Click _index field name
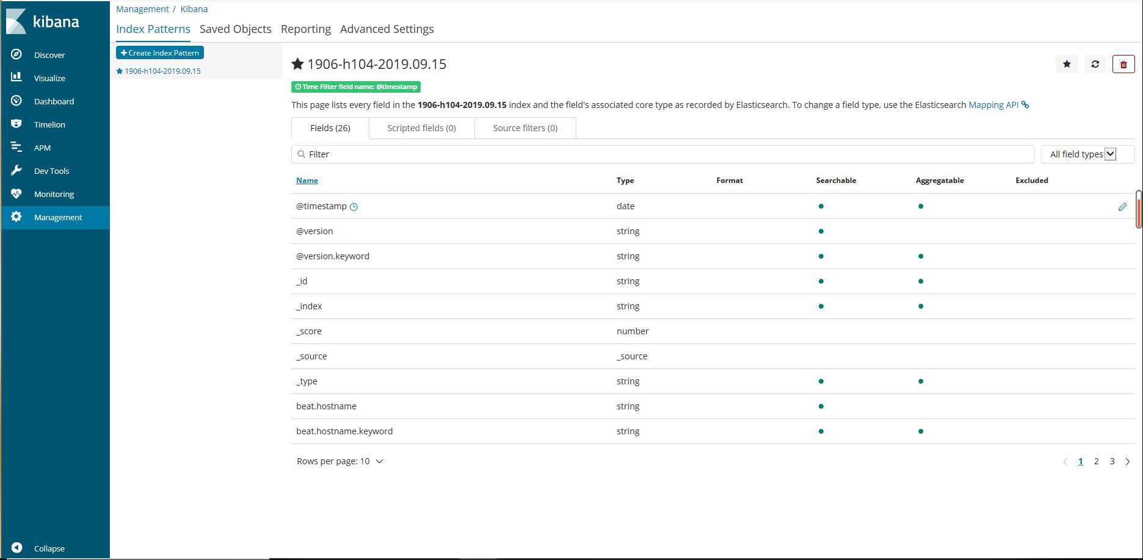The image size is (1143, 560). pos(309,306)
